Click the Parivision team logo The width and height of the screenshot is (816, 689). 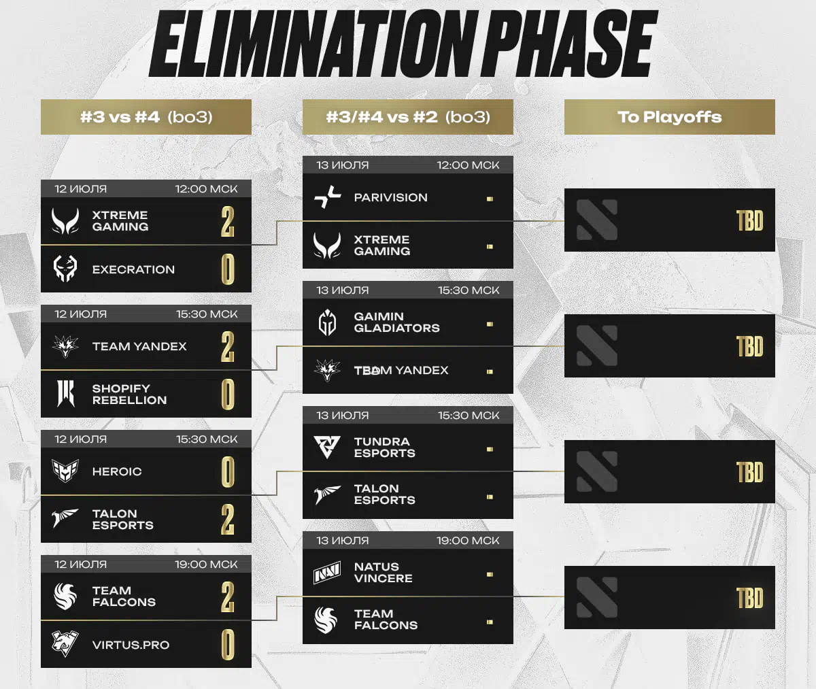pyautogui.click(x=327, y=197)
